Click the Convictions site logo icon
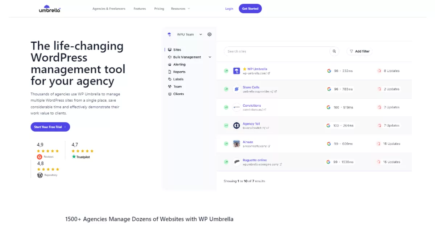 click(236, 107)
